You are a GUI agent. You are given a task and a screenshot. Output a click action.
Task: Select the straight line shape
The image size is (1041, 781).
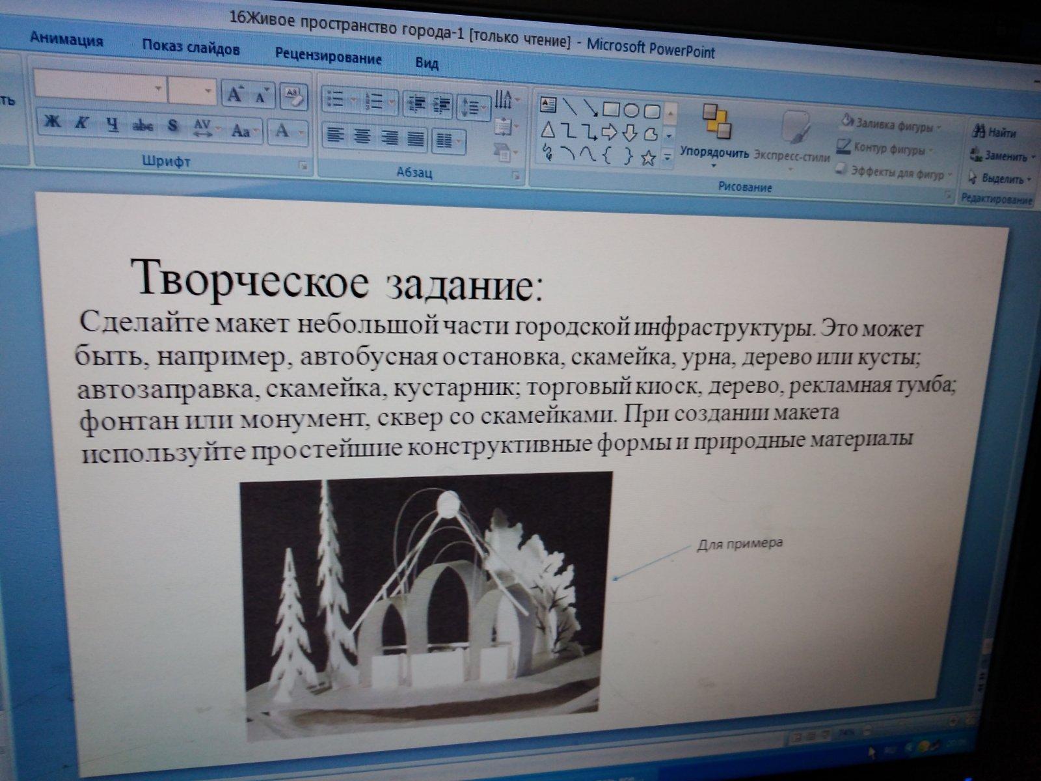pos(569,105)
